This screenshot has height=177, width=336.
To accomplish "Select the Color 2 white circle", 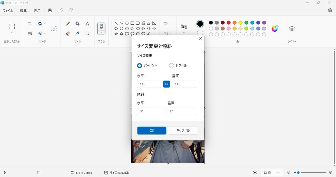I will coord(200,33).
